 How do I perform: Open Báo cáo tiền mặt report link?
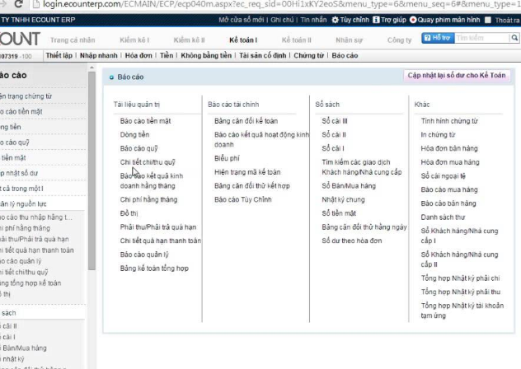coord(144,121)
